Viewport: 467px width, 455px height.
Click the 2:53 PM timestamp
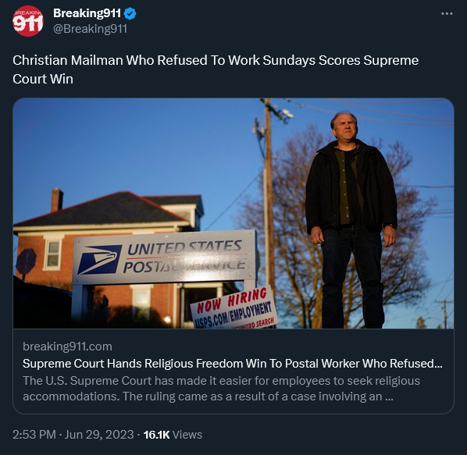(x=34, y=435)
